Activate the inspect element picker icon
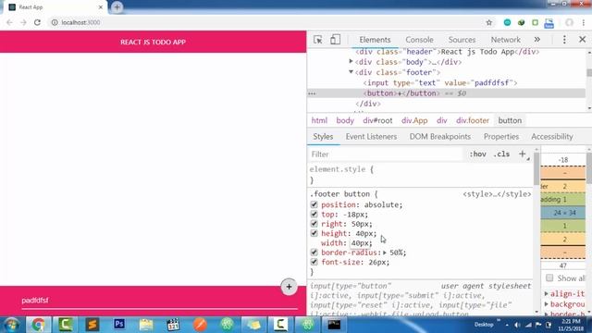This screenshot has height=333, width=592. 317,40
